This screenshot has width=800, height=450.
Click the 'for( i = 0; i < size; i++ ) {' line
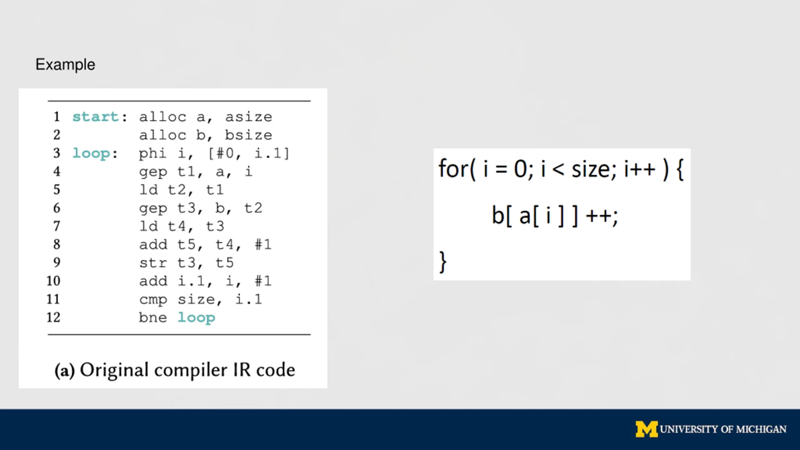(x=562, y=169)
